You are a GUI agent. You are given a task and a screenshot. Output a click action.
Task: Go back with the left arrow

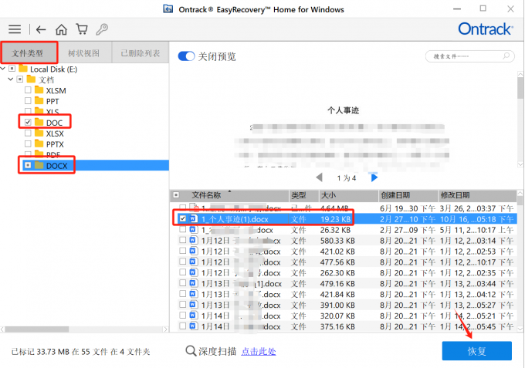pos(41,30)
